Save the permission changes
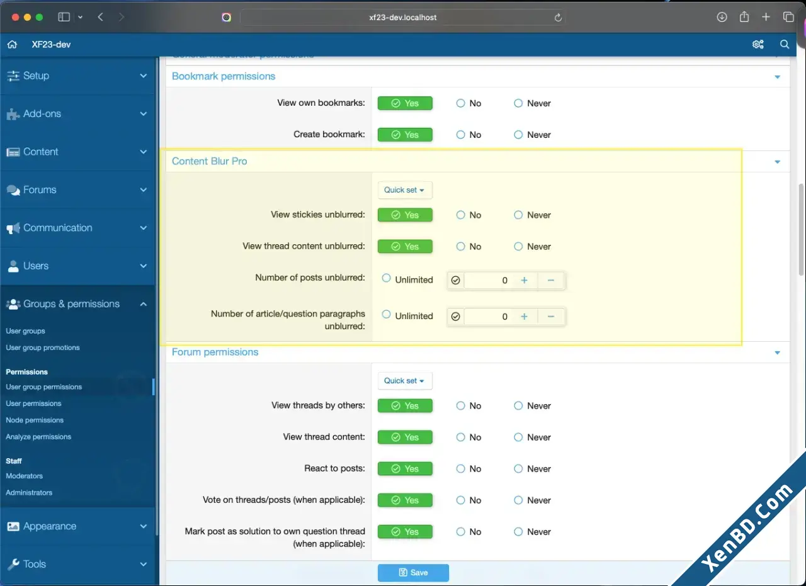 413,573
